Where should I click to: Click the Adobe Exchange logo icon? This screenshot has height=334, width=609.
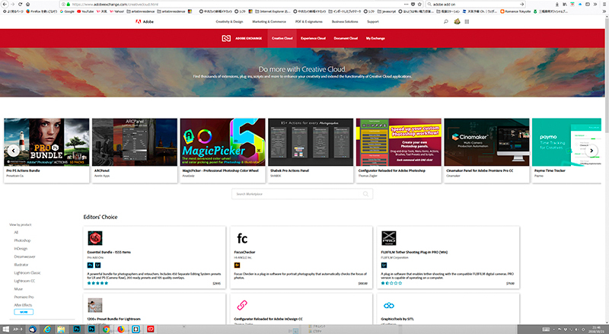(226, 38)
